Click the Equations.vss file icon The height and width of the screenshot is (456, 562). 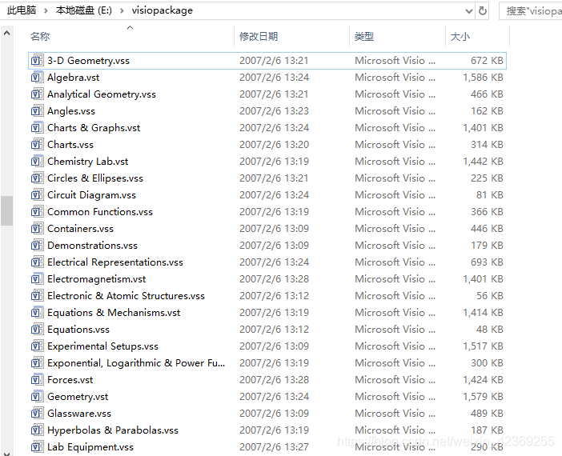37,330
